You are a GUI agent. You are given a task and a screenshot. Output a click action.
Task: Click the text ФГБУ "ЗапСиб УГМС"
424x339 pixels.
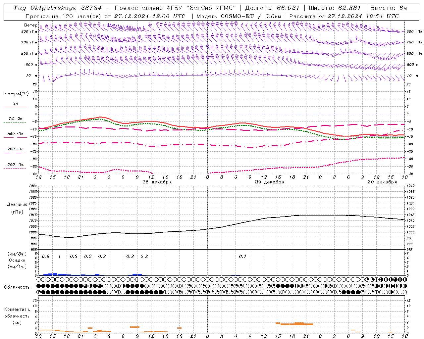tap(202, 8)
